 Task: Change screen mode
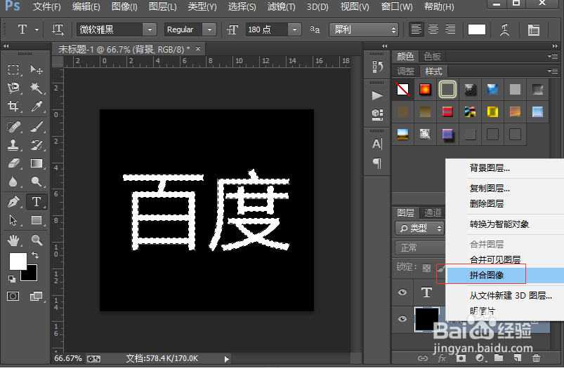[36, 297]
